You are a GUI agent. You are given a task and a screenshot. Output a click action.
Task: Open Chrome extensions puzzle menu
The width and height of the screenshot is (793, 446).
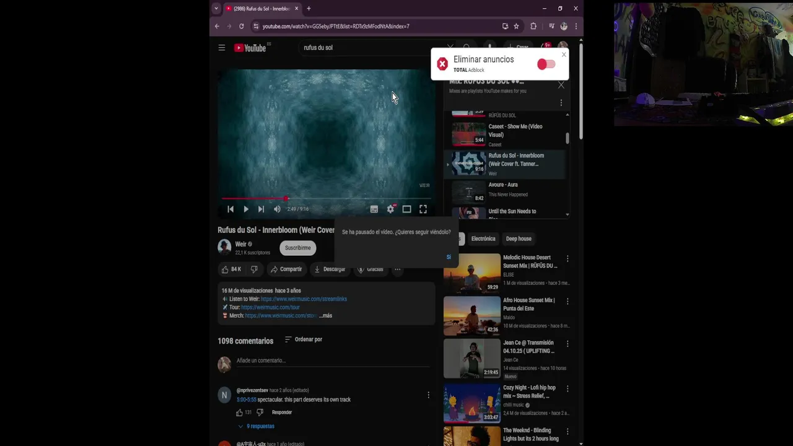pos(533,26)
